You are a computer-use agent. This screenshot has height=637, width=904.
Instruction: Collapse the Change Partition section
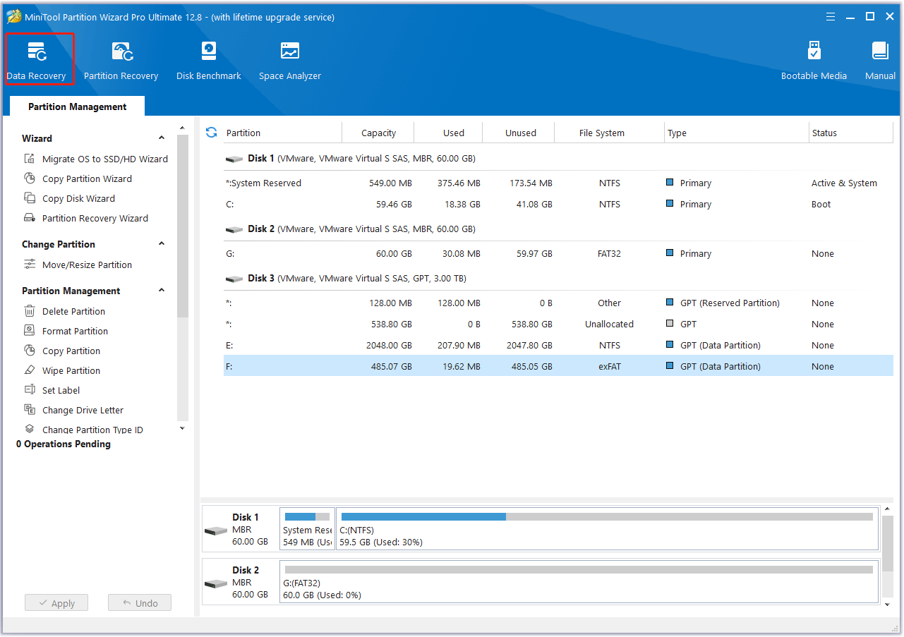162,244
